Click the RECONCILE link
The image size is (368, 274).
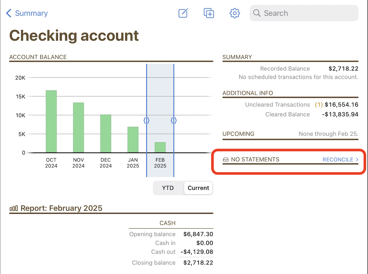tap(338, 160)
